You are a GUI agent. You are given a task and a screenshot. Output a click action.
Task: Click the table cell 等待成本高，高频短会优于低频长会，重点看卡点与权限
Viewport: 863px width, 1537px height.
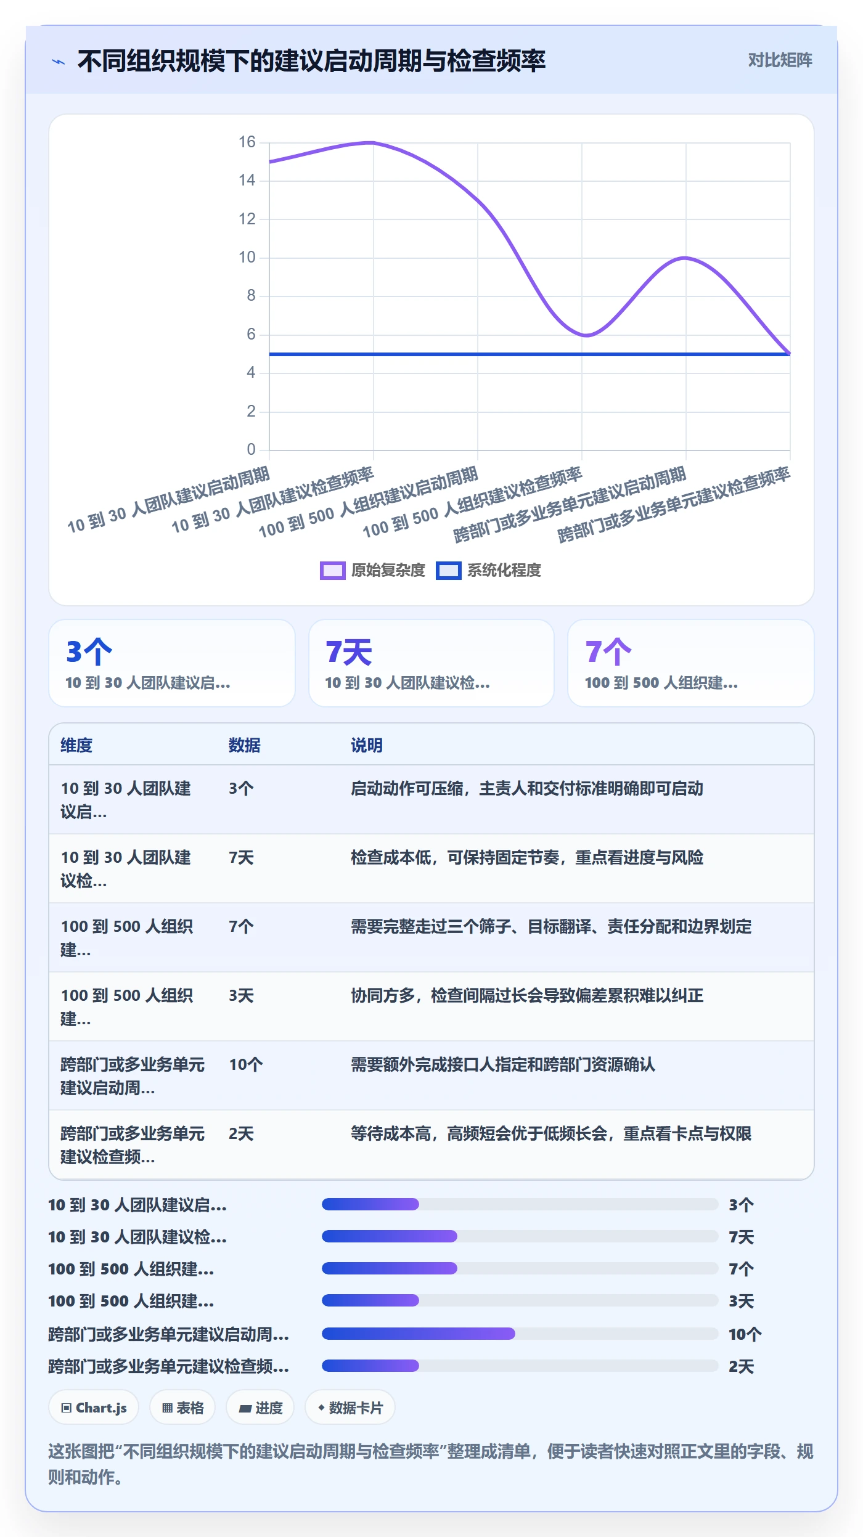[x=551, y=1133]
